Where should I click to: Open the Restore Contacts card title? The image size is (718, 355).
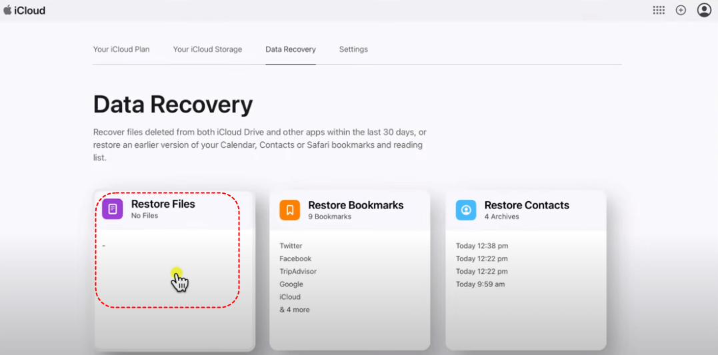[x=527, y=205]
